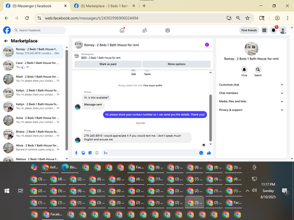
Task: Open Mark conversation in chat list
Action: 32,79
